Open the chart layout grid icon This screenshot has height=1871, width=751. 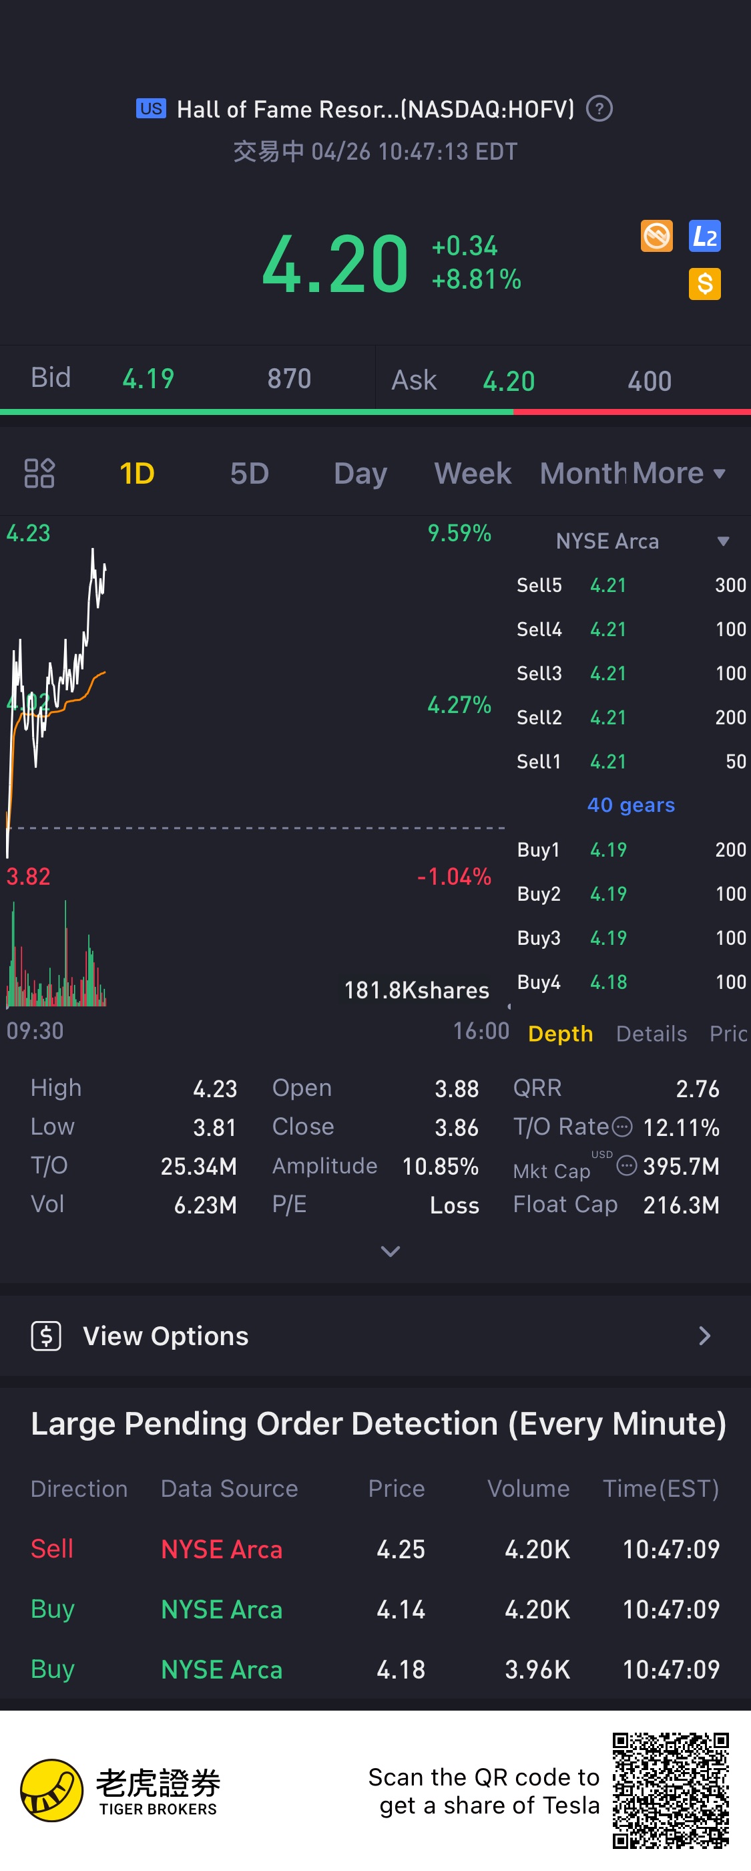click(40, 473)
